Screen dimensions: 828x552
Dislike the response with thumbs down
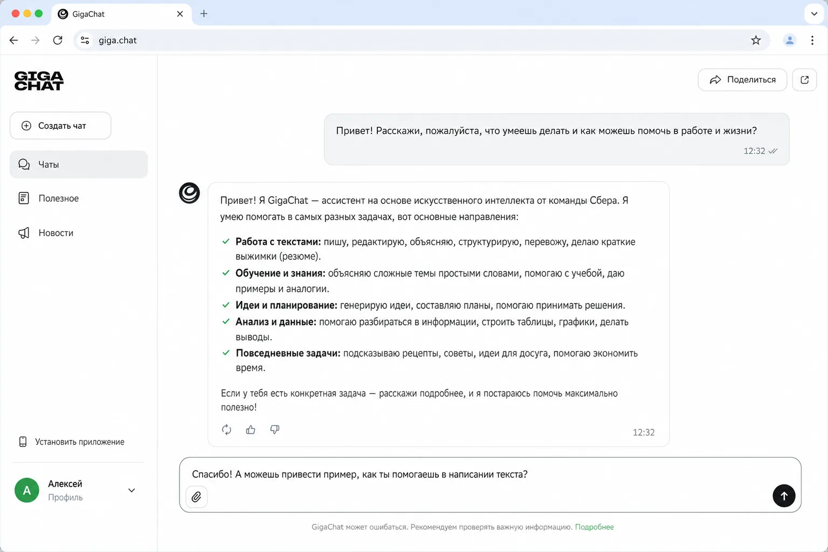[x=275, y=430]
